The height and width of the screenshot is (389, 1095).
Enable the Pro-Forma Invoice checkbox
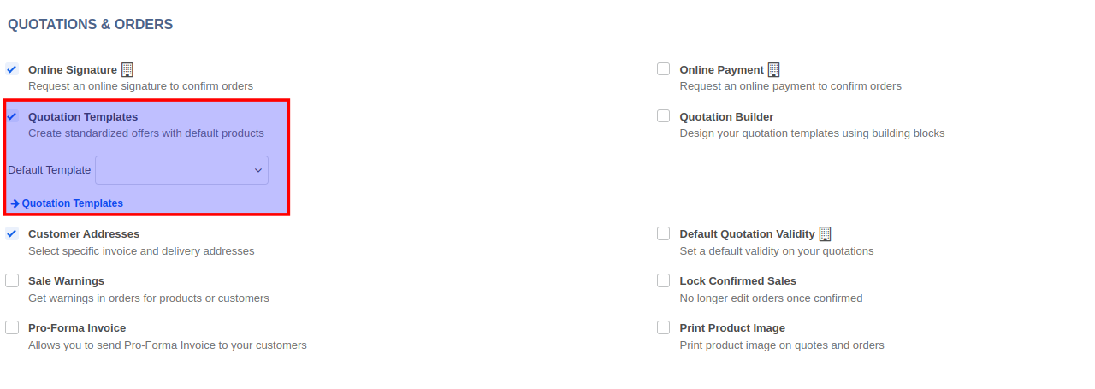pos(12,327)
